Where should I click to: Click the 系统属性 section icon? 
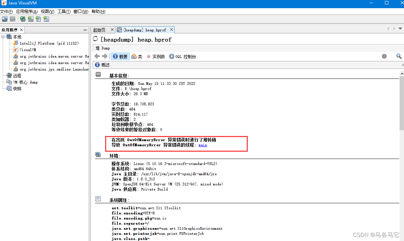98,198
